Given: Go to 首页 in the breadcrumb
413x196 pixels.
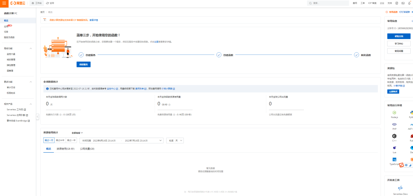Looking at the screenshot, I should pos(43,12).
